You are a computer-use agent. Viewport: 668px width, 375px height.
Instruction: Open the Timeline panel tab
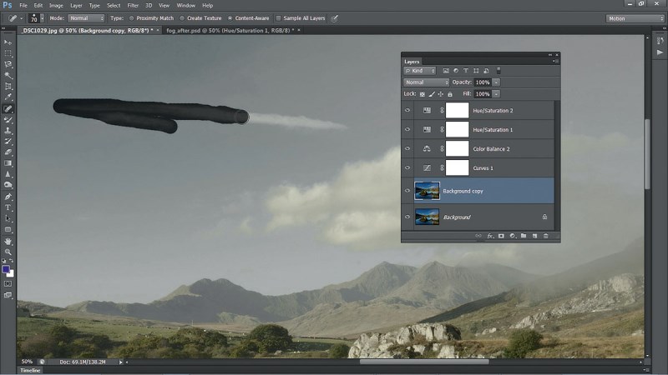pos(30,370)
